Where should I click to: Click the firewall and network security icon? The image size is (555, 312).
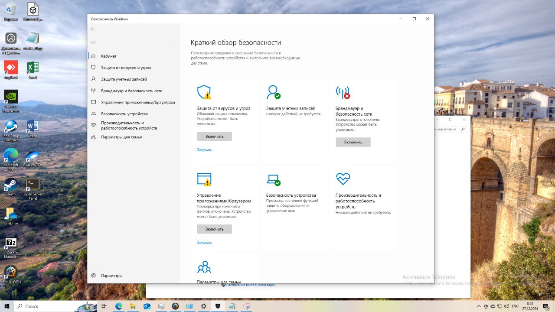pos(343,92)
